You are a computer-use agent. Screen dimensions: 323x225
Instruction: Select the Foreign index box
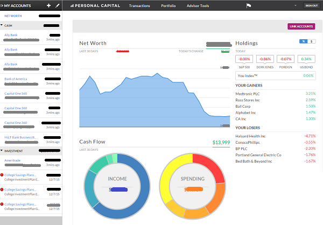(x=285, y=59)
